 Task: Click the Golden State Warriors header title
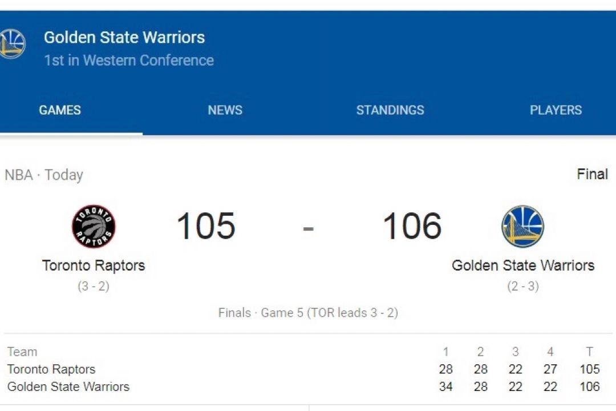click(x=124, y=37)
